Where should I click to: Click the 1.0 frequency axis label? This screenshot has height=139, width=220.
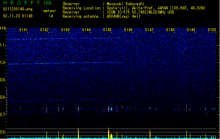point(3,63)
